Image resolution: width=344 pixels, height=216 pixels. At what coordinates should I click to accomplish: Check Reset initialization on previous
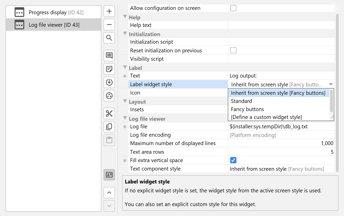233,50
